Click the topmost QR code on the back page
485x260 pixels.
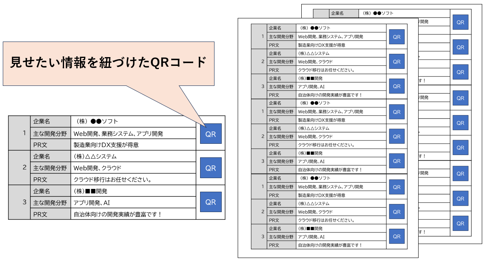click(460, 22)
